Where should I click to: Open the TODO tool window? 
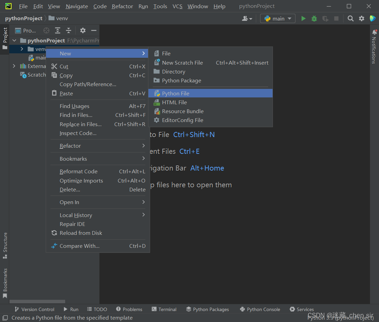pos(97,309)
